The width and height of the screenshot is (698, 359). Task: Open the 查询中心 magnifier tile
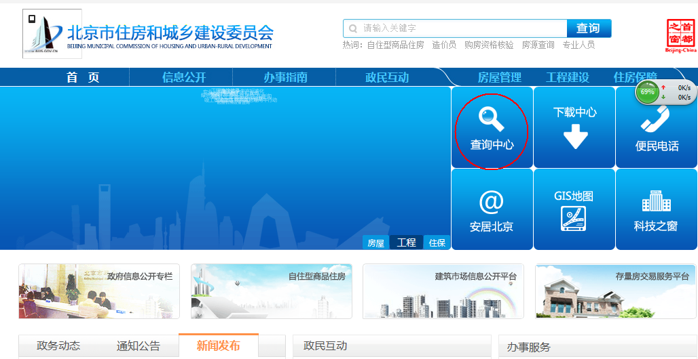click(492, 127)
